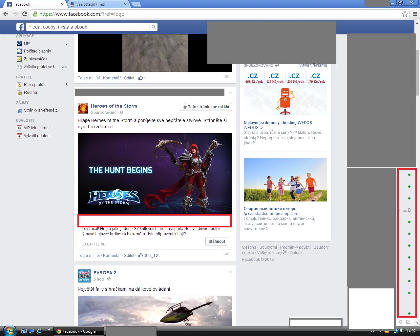
Task: Click the Heroes of the Storm avatar
Action: (x=83, y=108)
